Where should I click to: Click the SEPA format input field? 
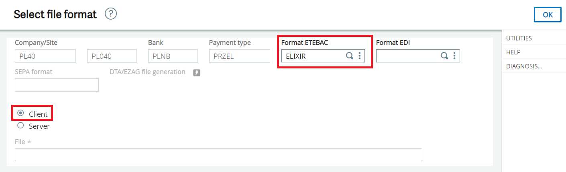[x=57, y=85]
